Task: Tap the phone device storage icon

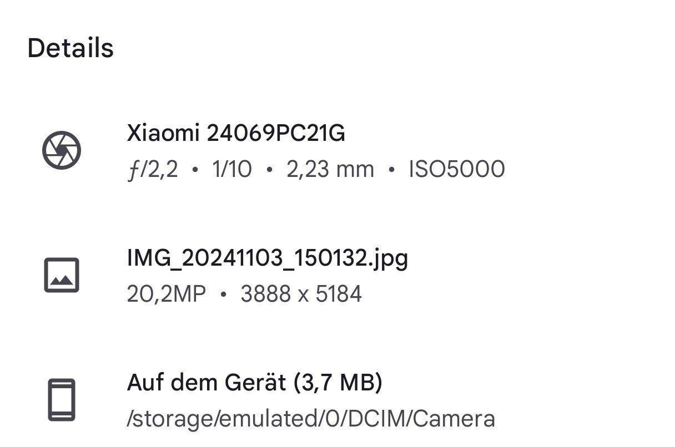Action: pos(62,400)
